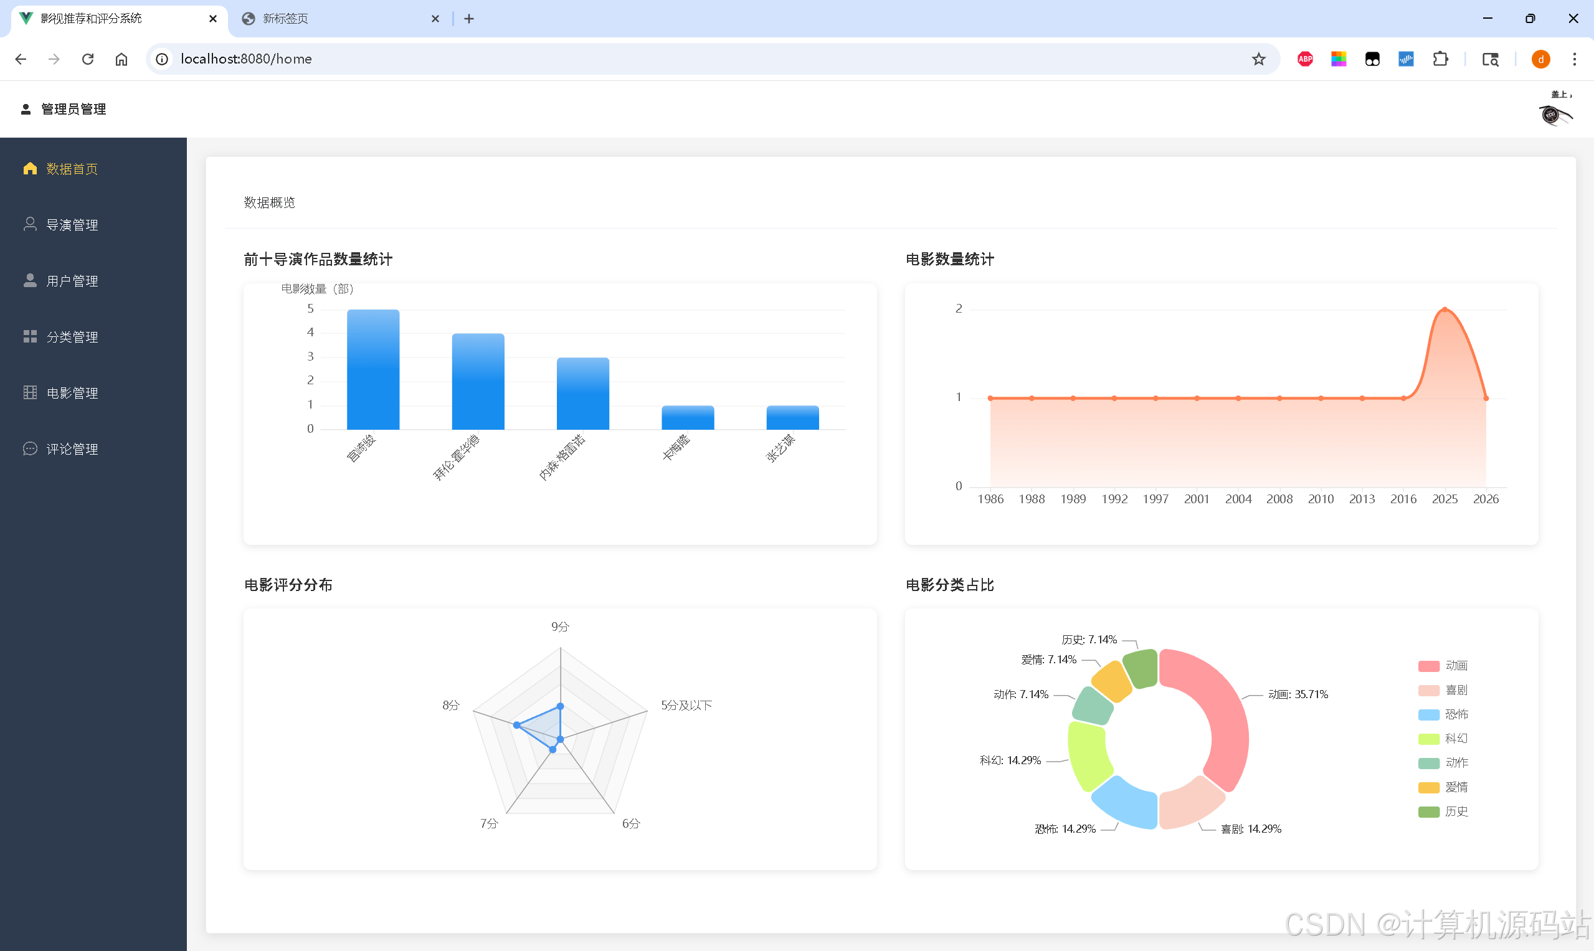Click the user icon beside 用户管理
1594x951 pixels.
(29, 281)
